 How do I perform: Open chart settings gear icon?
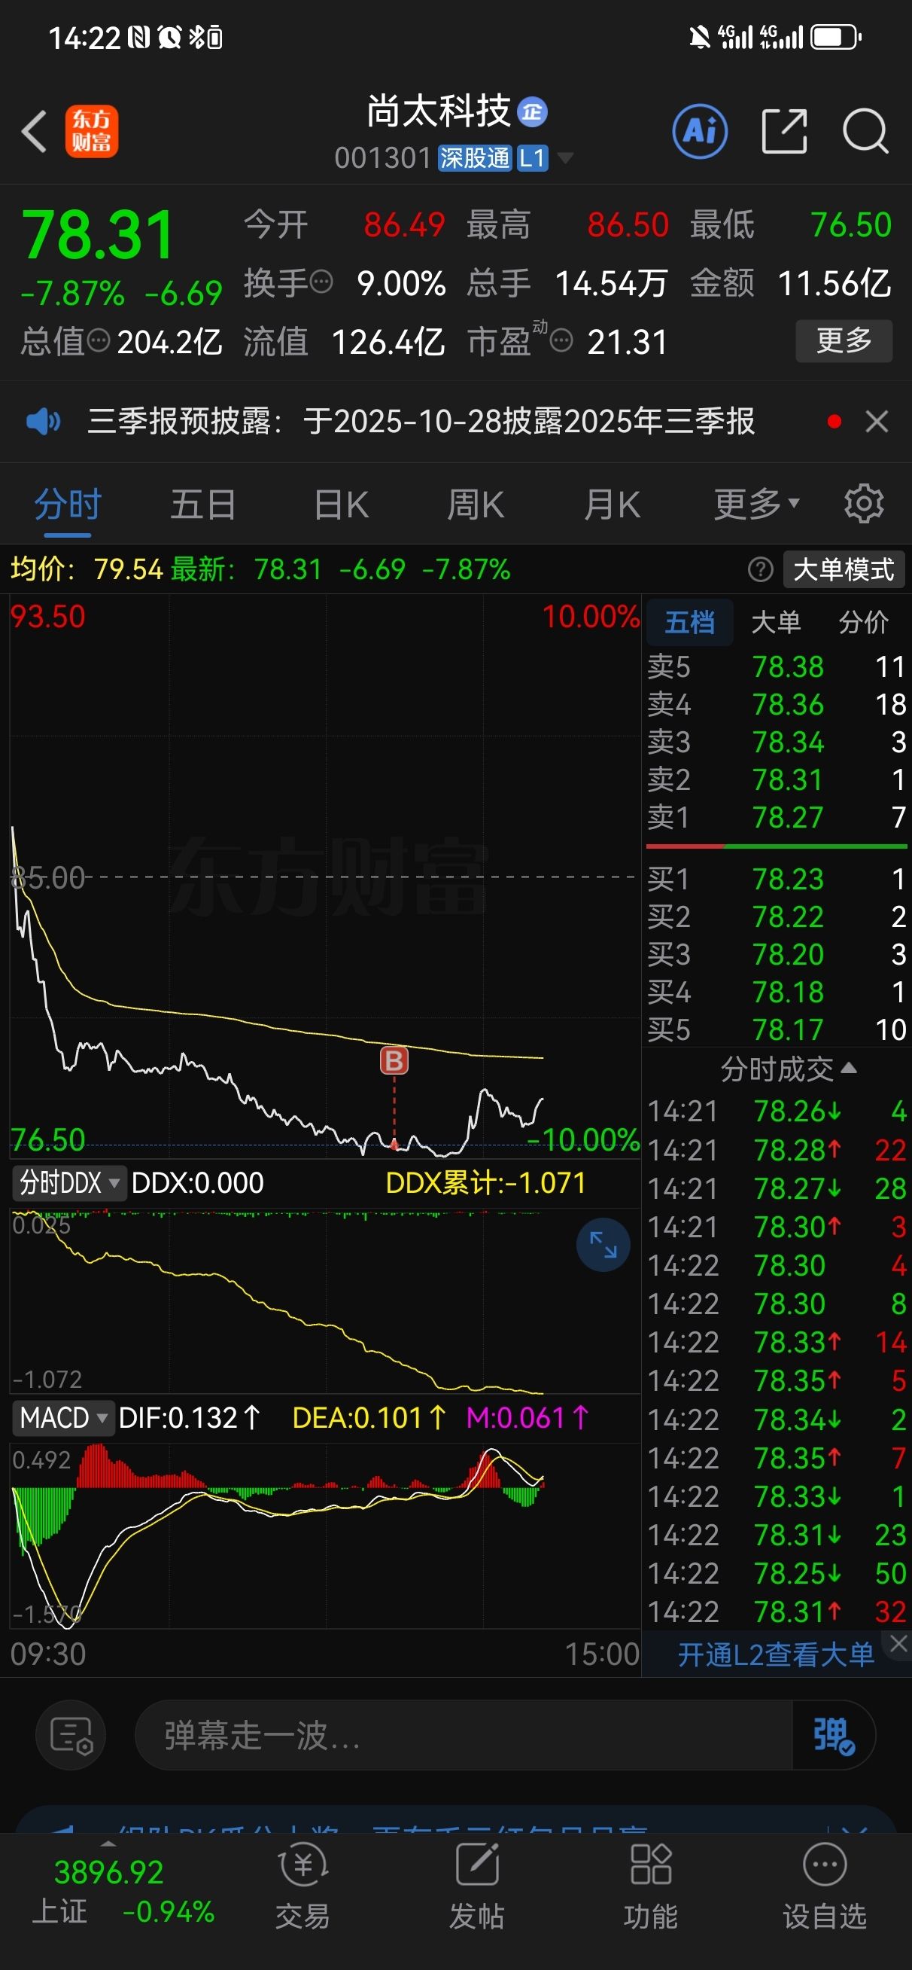(x=864, y=504)
